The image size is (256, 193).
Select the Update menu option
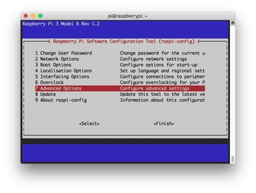tap(45, 94)
